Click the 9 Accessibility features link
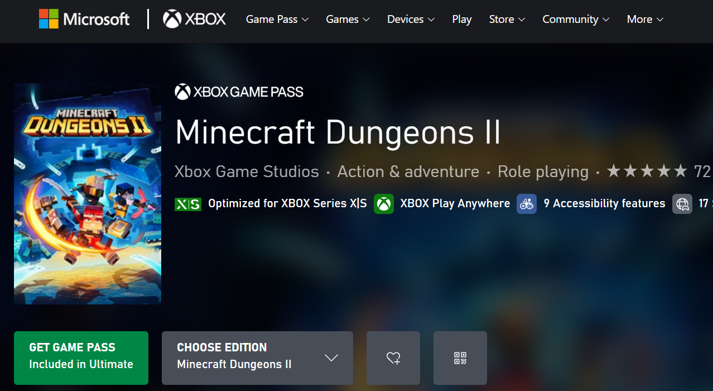The image size is (713, 391). pyautogui.click(x=604, y=204)
